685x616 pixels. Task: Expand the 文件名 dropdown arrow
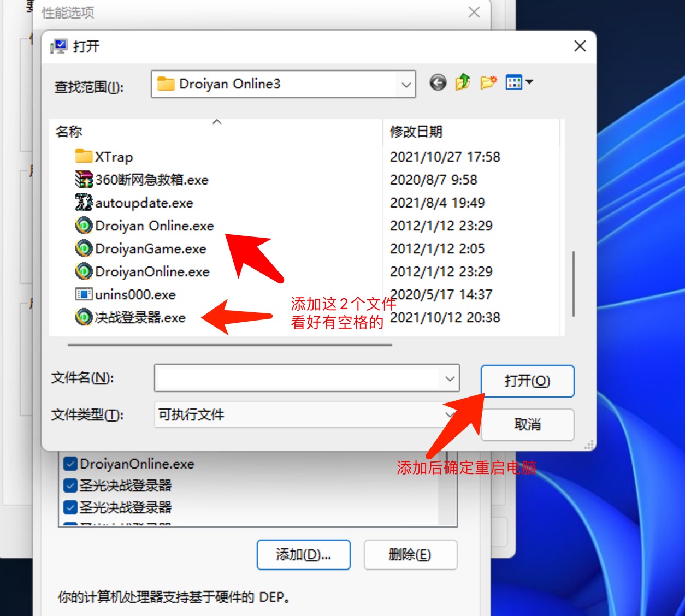[x=450, y=378]
